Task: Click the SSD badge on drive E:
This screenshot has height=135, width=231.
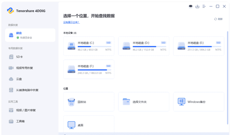Action: [x=218, y=43]
